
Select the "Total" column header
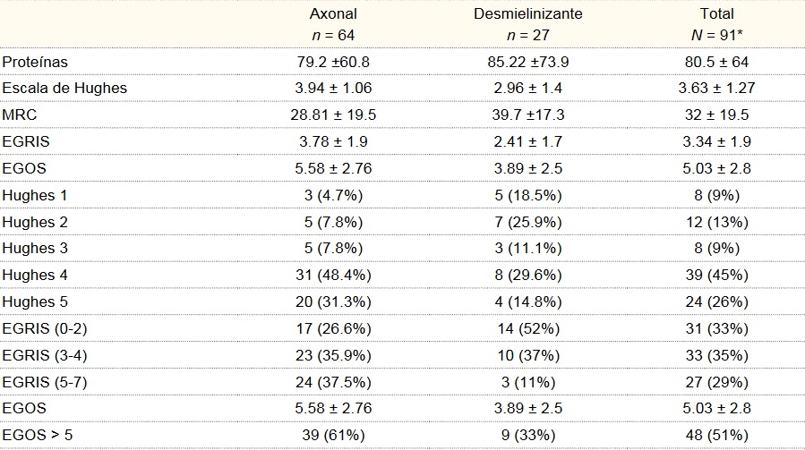(x=716, y=13)
